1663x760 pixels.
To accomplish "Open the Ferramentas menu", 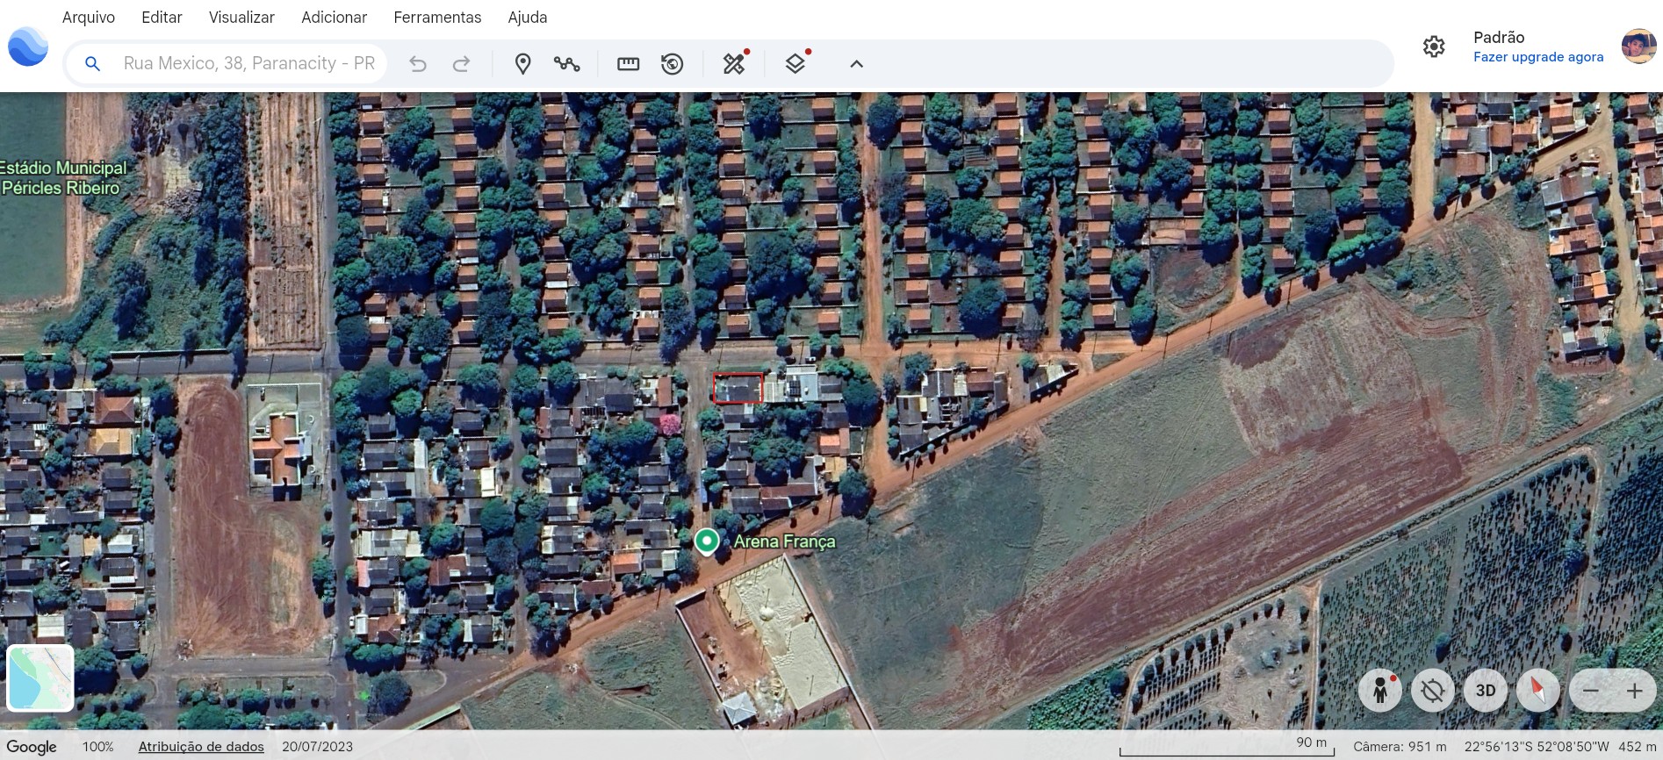I will tap(437, 18).
